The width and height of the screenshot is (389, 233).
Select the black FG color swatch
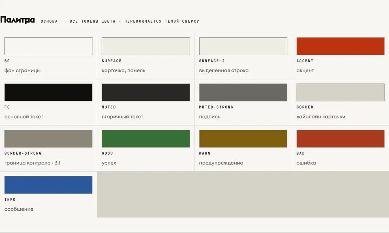[x=48, y=92]
